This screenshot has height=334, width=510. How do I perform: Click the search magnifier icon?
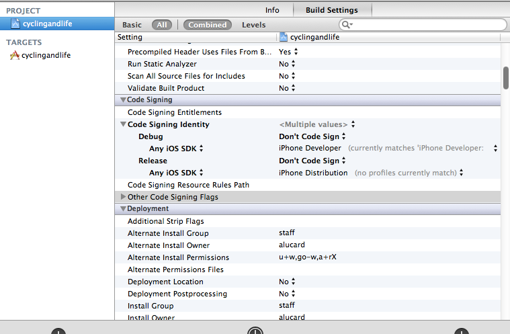347,25
